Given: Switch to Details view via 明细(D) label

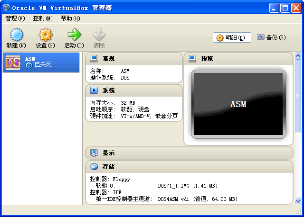Looking at the screenshot, I should tap(235, 38).
